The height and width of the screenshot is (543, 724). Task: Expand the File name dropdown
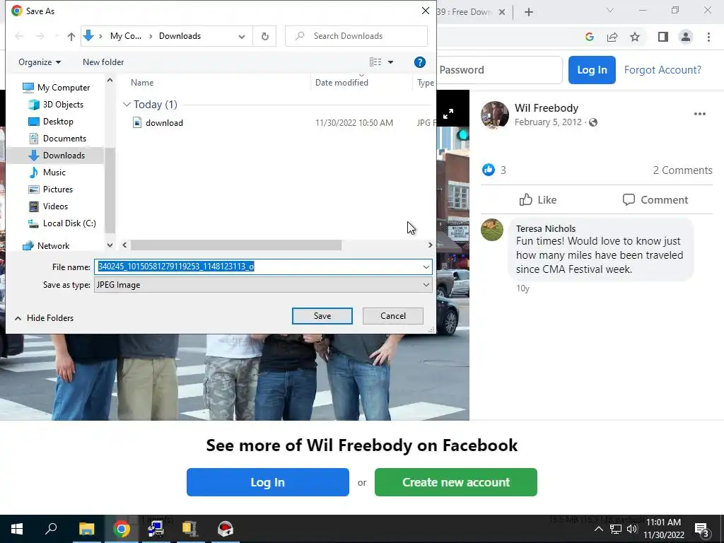(x=426, y=267)
